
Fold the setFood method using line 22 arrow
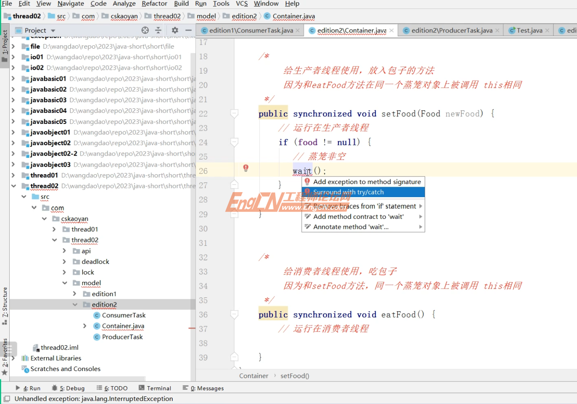coord(234,113)
